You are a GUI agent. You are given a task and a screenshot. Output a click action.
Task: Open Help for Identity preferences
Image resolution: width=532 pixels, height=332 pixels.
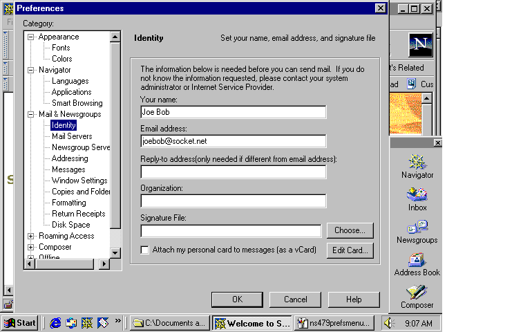coord(354,299)
